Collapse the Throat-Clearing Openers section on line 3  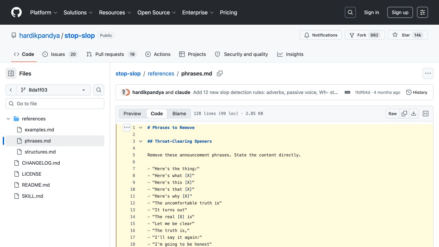pyautogui.click(x=140, y=141)
